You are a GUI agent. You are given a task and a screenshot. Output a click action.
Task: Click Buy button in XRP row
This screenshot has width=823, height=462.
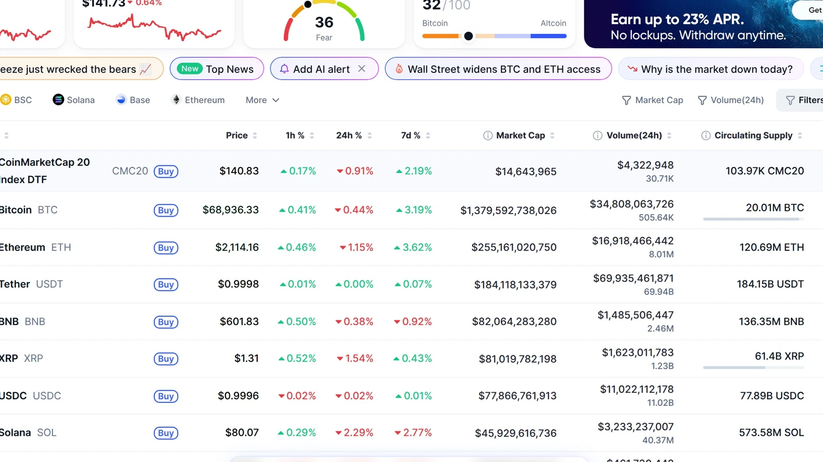(166, 358)
